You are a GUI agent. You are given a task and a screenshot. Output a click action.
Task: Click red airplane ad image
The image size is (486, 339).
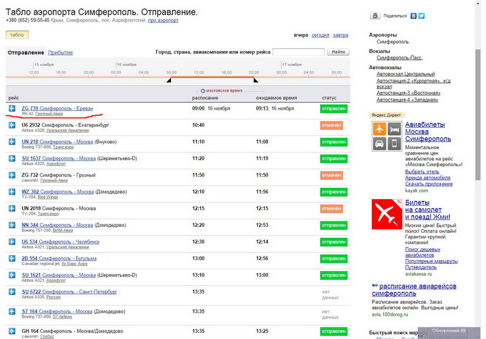tap(386, 214)
